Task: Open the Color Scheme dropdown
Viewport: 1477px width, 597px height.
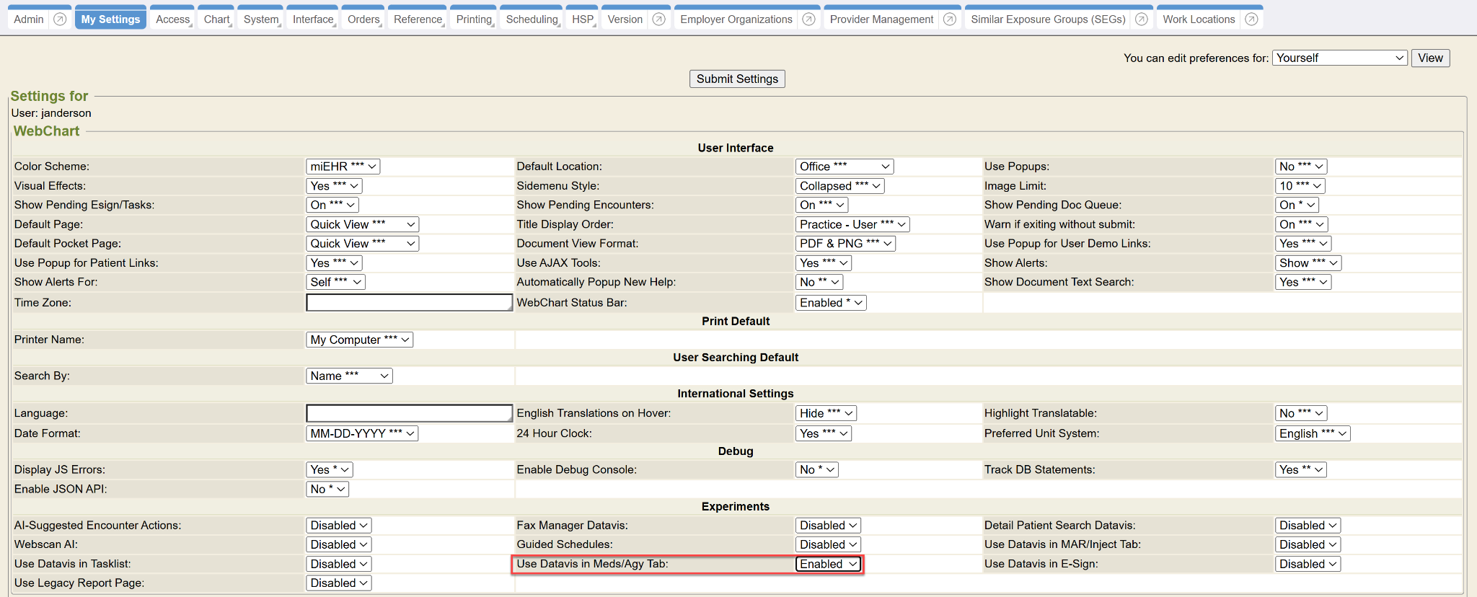Action: [343, 167]
